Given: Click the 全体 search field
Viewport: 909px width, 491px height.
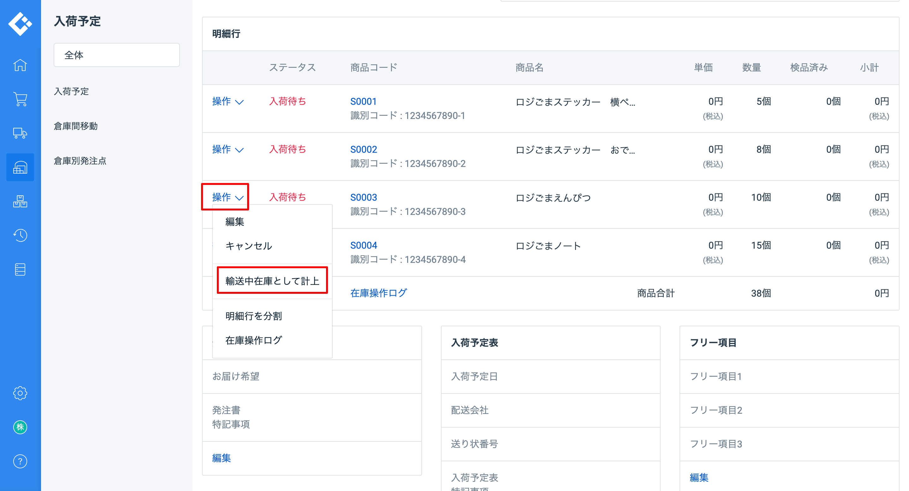Looking at the screenshot, I should [x=117, y=55].
